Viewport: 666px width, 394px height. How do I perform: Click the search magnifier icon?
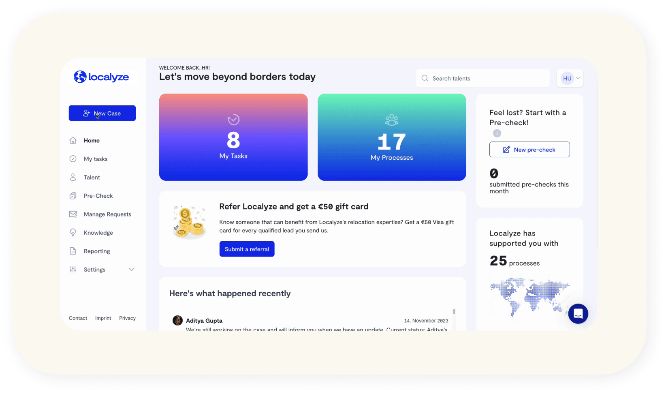click(x=425, y=78)
